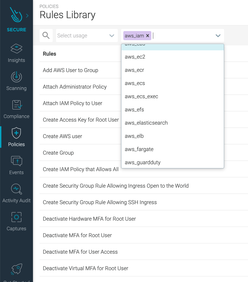Collapse the tags dropdown with its chevron

pos(218,35)
